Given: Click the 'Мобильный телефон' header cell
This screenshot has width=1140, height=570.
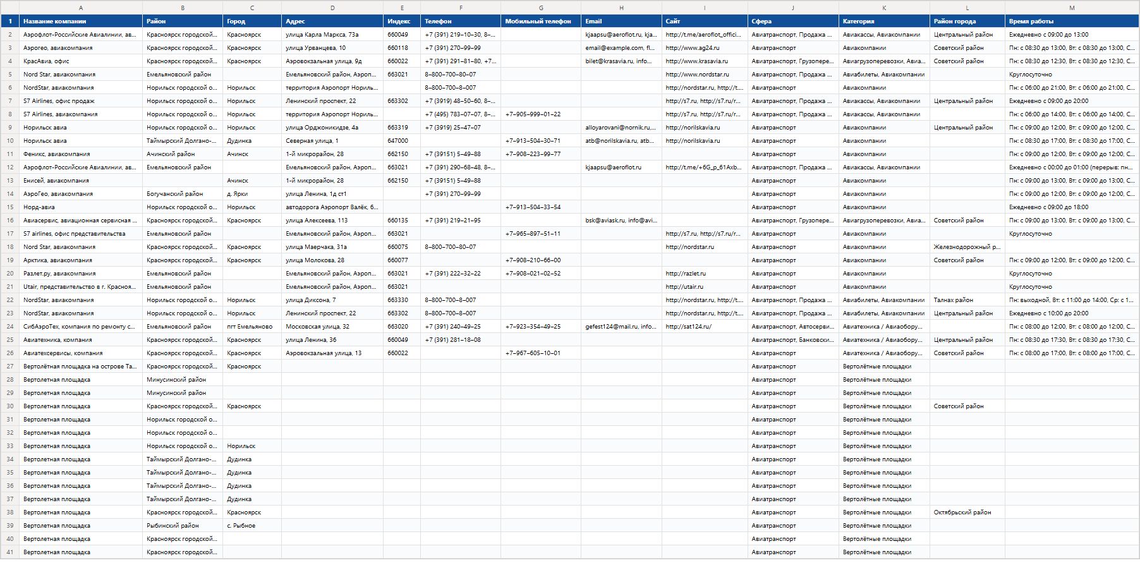Looking at the screenshot, I should click(541, 21).
